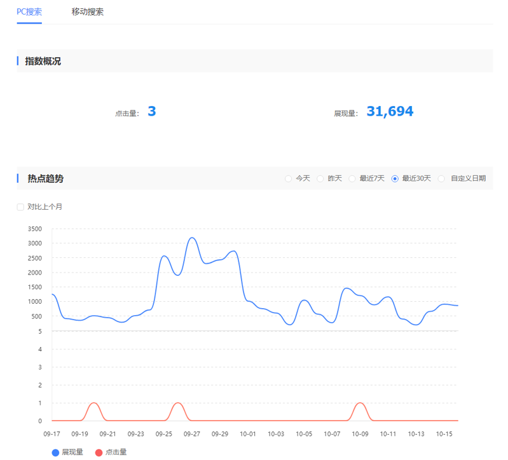This screenshot has width=508, height=460.
Task: Toggle the red 点击量 legend dot
Action: (98, 452)
